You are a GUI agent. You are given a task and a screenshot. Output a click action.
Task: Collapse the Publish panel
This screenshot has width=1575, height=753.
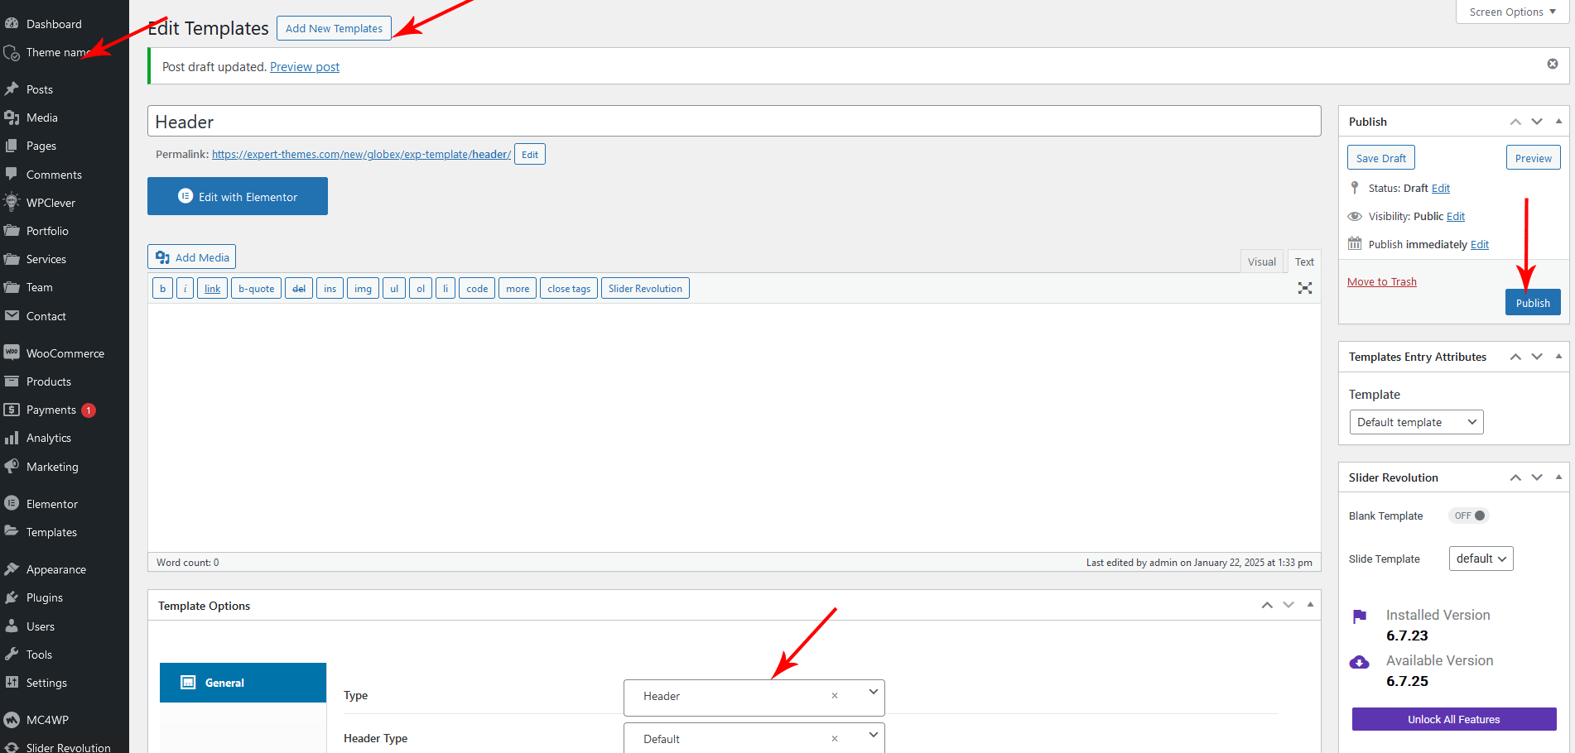[x=1558, y=122]
